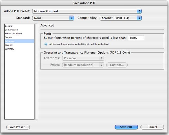Open the Adobe PDF Preset dropdown

[87, 11]
